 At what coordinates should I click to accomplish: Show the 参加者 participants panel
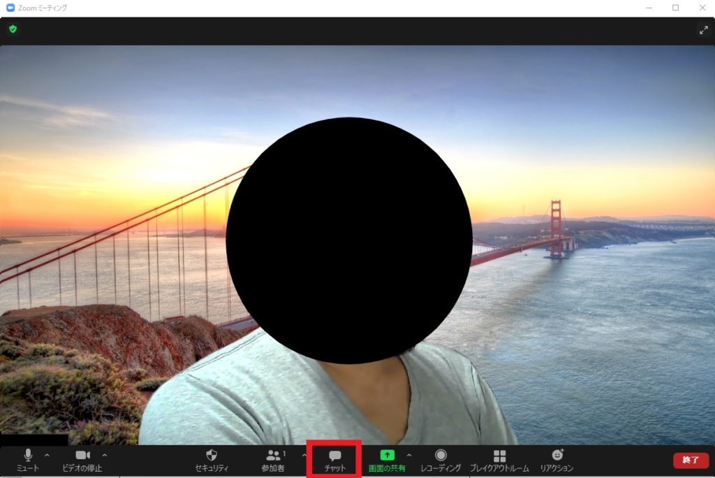pos(273,461)
